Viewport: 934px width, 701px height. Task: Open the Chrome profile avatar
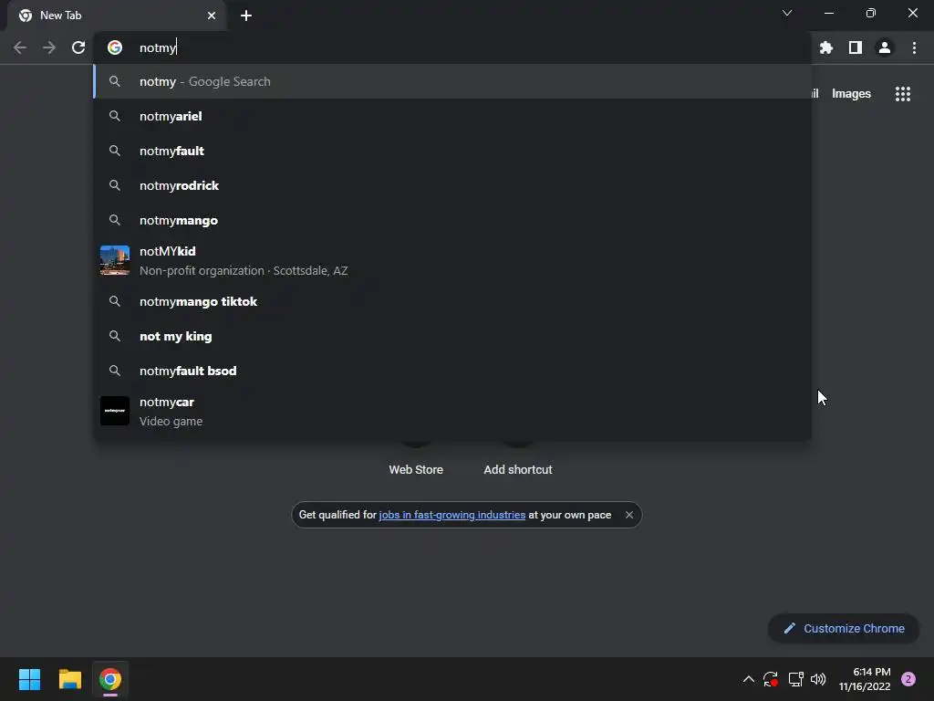885,47
